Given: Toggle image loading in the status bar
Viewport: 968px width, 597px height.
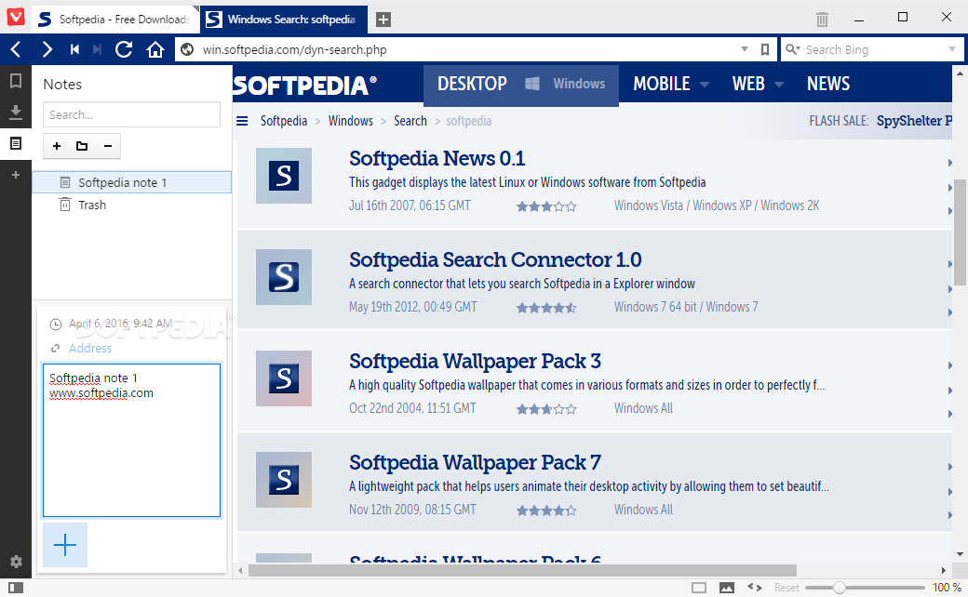Looking at the screenshot, I should 727,588.
